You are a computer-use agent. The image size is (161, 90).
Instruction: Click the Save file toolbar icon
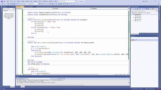pyautogui.click(x=13, y=4)
